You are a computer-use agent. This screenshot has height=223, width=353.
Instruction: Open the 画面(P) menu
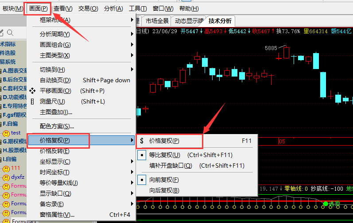(x=38, y=8)
